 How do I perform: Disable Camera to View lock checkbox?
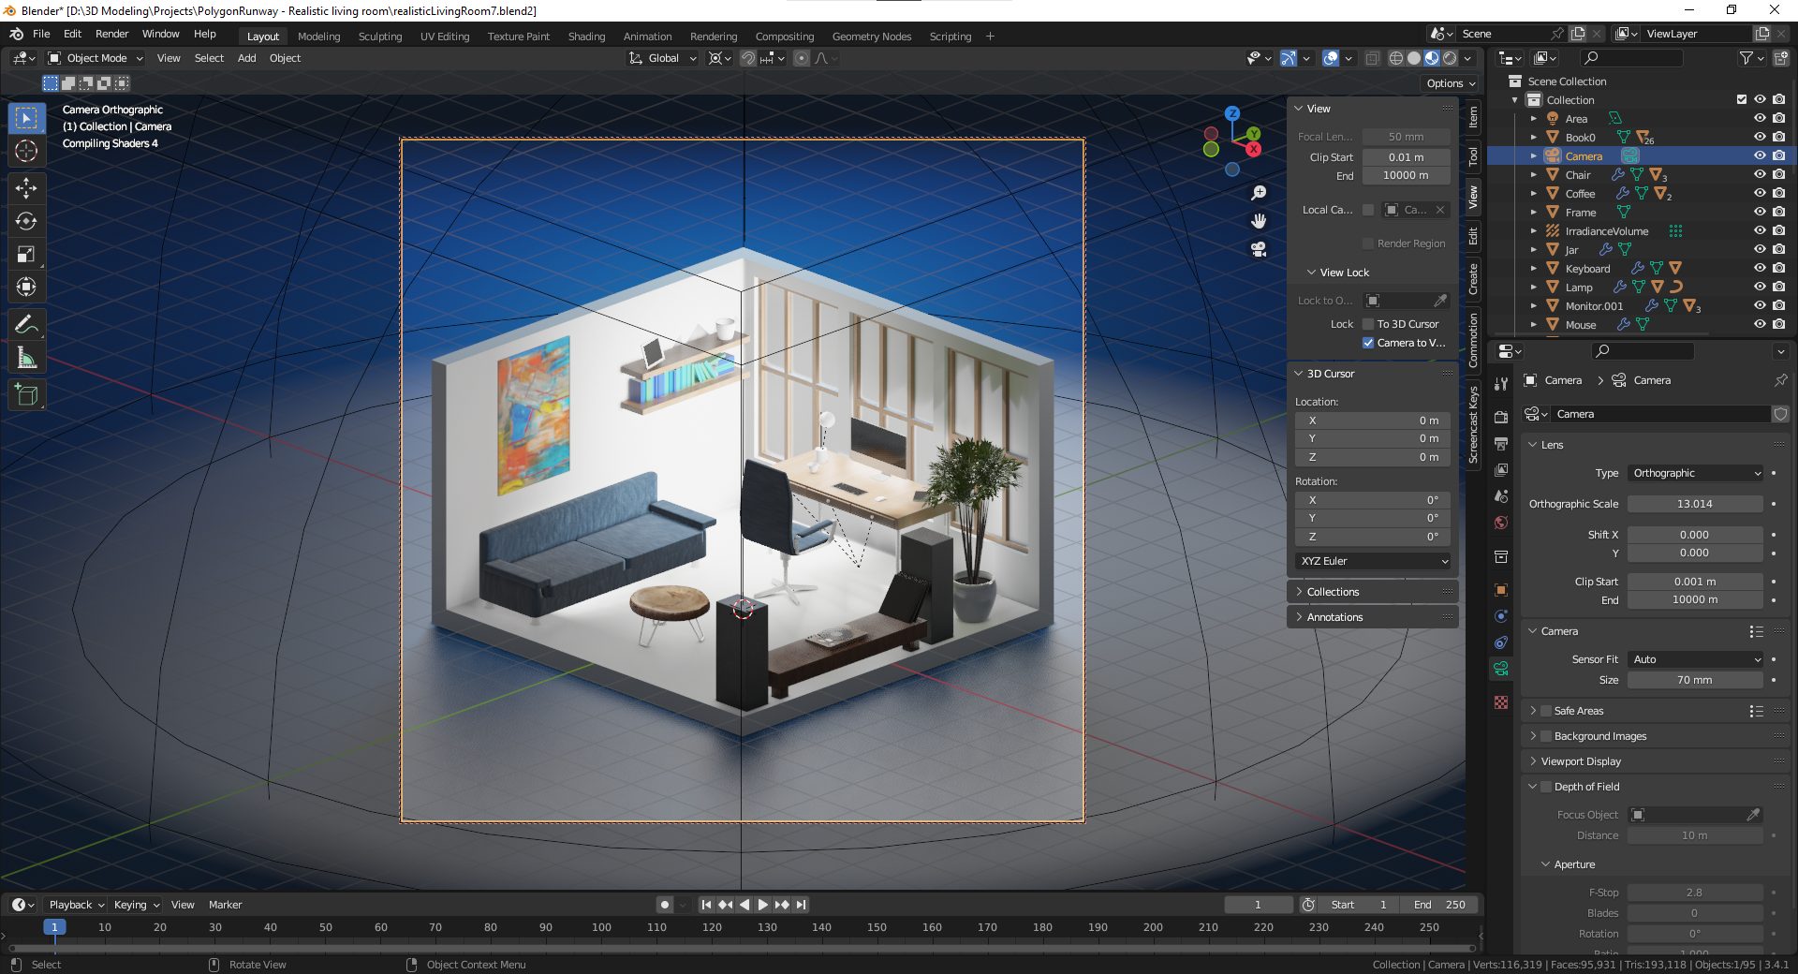point(1368,343)
